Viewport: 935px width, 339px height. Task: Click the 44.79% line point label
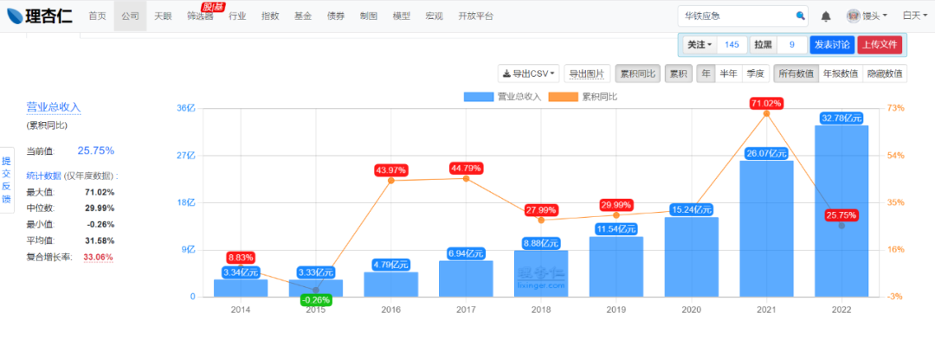point(467,168)
